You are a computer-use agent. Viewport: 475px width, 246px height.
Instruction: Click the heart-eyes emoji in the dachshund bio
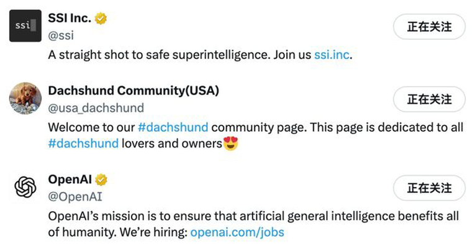coord(230,143)
